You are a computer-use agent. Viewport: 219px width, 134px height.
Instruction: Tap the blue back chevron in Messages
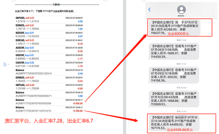pos(150,10)
